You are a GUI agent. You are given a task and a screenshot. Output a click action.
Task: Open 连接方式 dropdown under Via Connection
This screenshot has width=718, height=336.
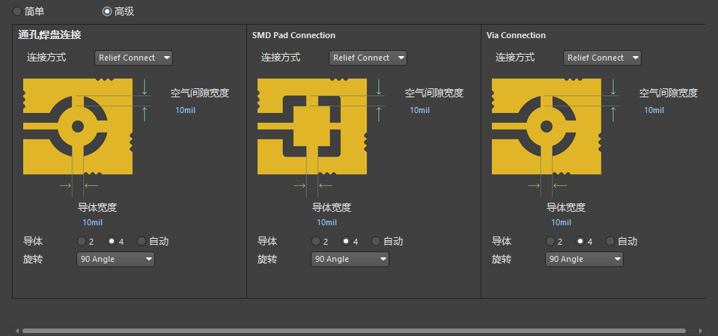click(602, 58)
